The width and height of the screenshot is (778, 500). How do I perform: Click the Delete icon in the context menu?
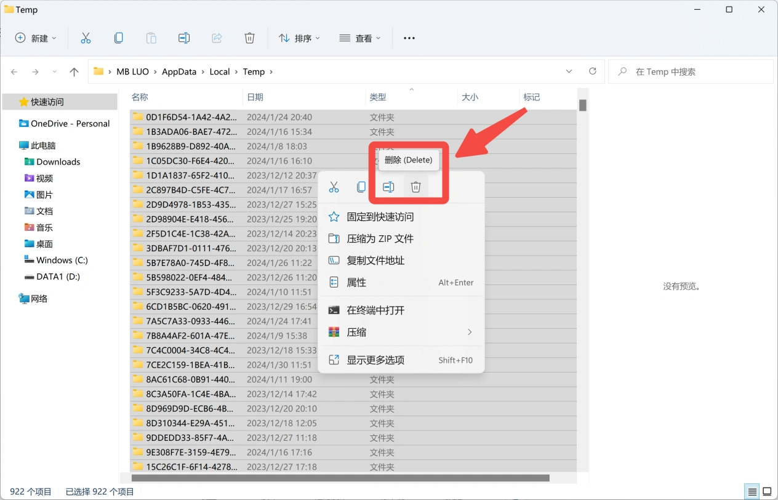tap(415, 187)
